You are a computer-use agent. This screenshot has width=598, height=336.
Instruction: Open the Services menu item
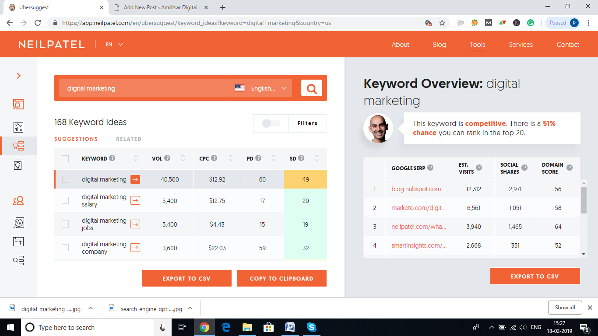pyautogui.click(x=521, y=44)
